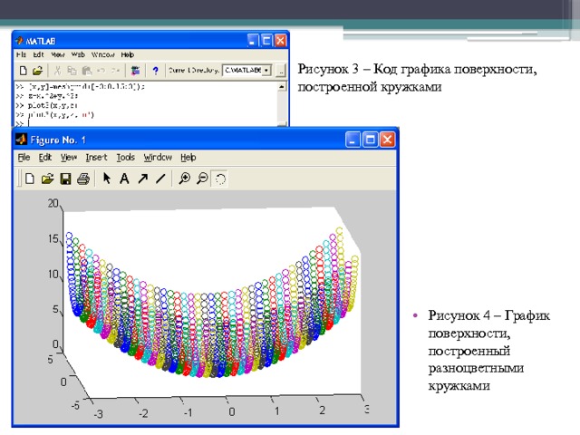Activate Zoom In magnifier tool

tap(184, 179)
